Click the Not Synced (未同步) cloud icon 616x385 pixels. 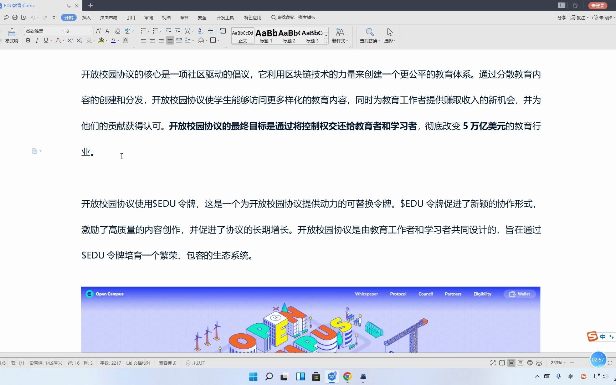[603, 17]
